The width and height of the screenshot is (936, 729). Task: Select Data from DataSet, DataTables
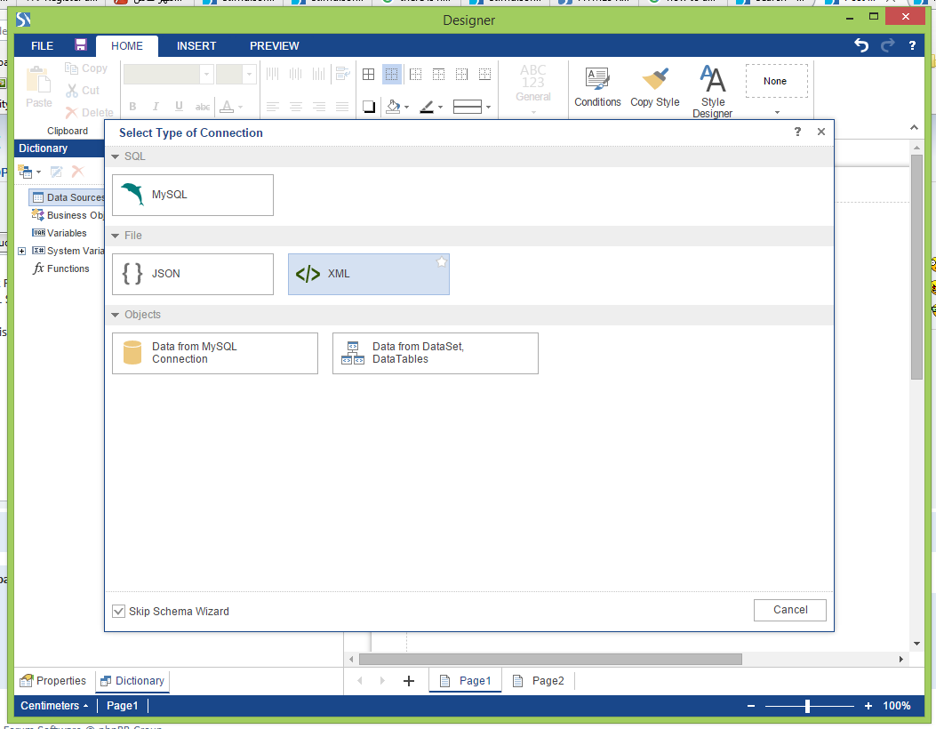(436, 354)
